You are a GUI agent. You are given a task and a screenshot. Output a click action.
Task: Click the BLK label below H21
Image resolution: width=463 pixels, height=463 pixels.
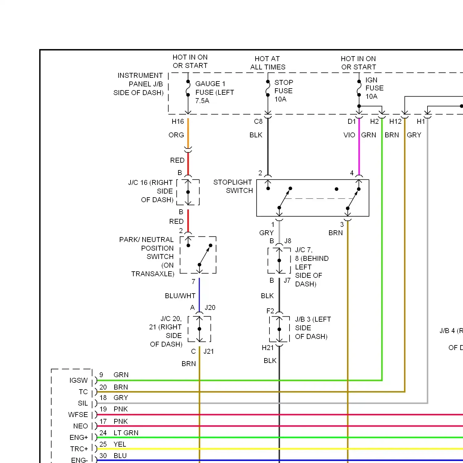click(270, 361)
